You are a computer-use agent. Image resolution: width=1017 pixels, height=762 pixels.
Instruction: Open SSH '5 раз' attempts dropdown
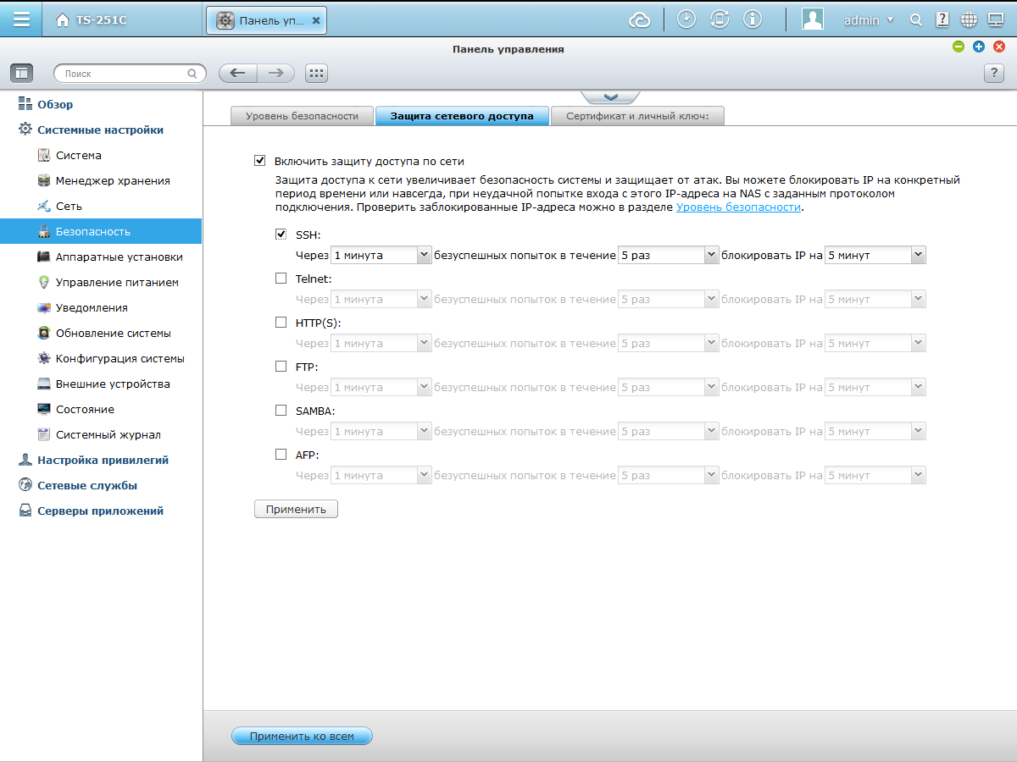pyautogui.click(x=668, y=255)
